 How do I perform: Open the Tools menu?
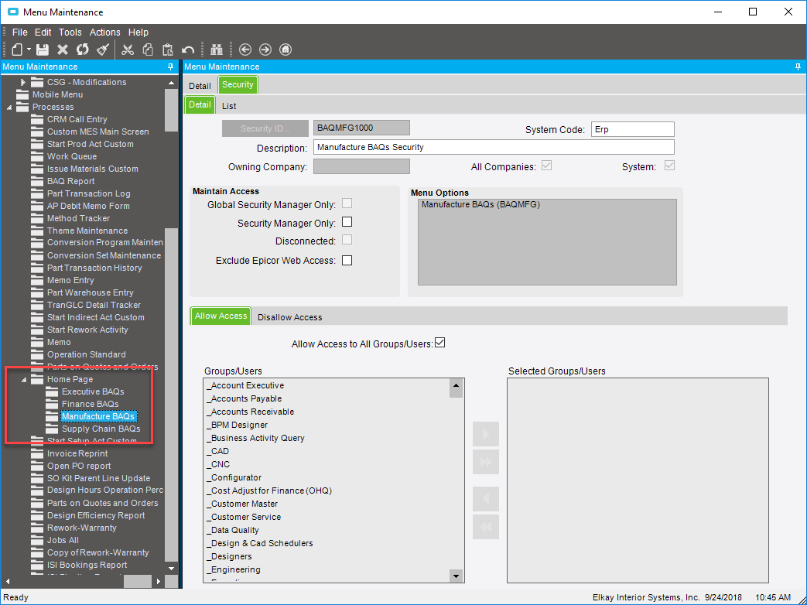click(70, 32)
